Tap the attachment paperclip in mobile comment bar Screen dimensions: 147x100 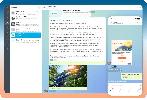[109, 85]
